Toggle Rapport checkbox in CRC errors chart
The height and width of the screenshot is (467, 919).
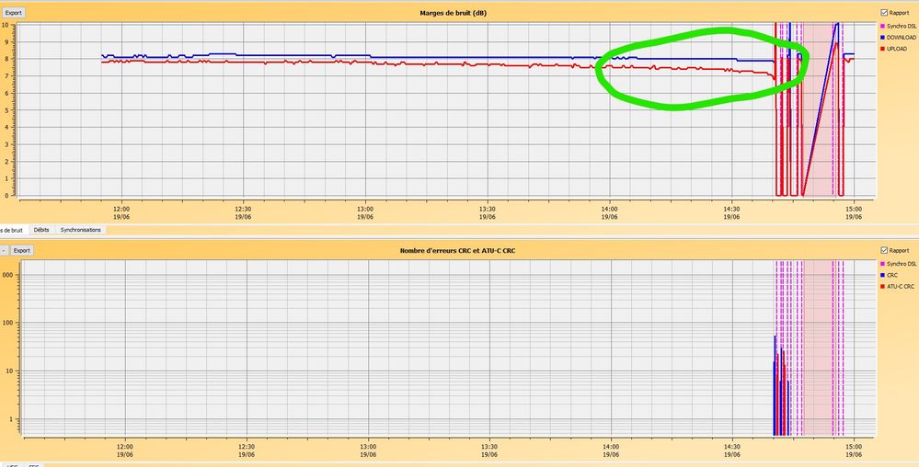[884, 250]
